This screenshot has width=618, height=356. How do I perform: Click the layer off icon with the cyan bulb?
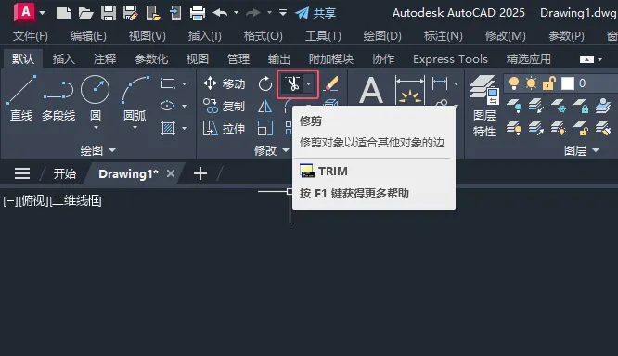514,106
